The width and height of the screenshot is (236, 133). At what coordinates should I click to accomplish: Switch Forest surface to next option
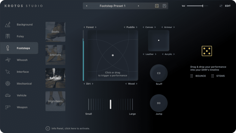point(96,27)
